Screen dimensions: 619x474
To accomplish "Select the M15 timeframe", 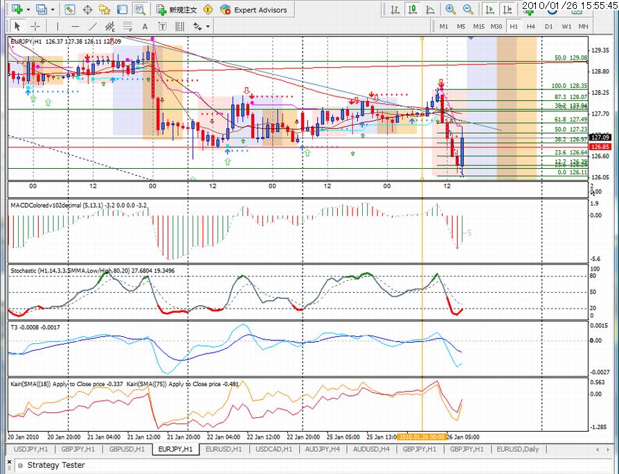I will pos(478,26).
